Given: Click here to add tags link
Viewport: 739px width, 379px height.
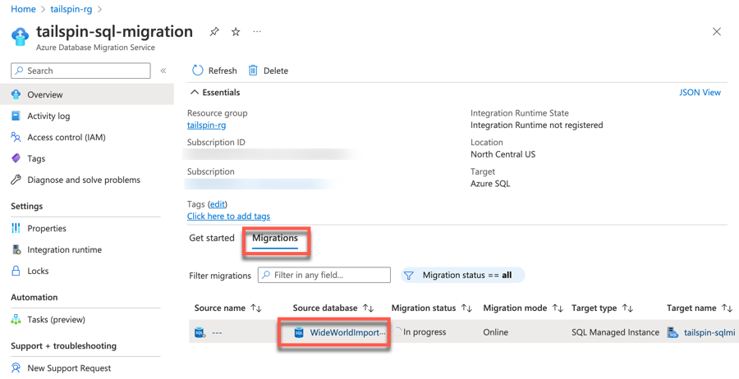Looking at the screenshot, I should (x=228, y=216).
